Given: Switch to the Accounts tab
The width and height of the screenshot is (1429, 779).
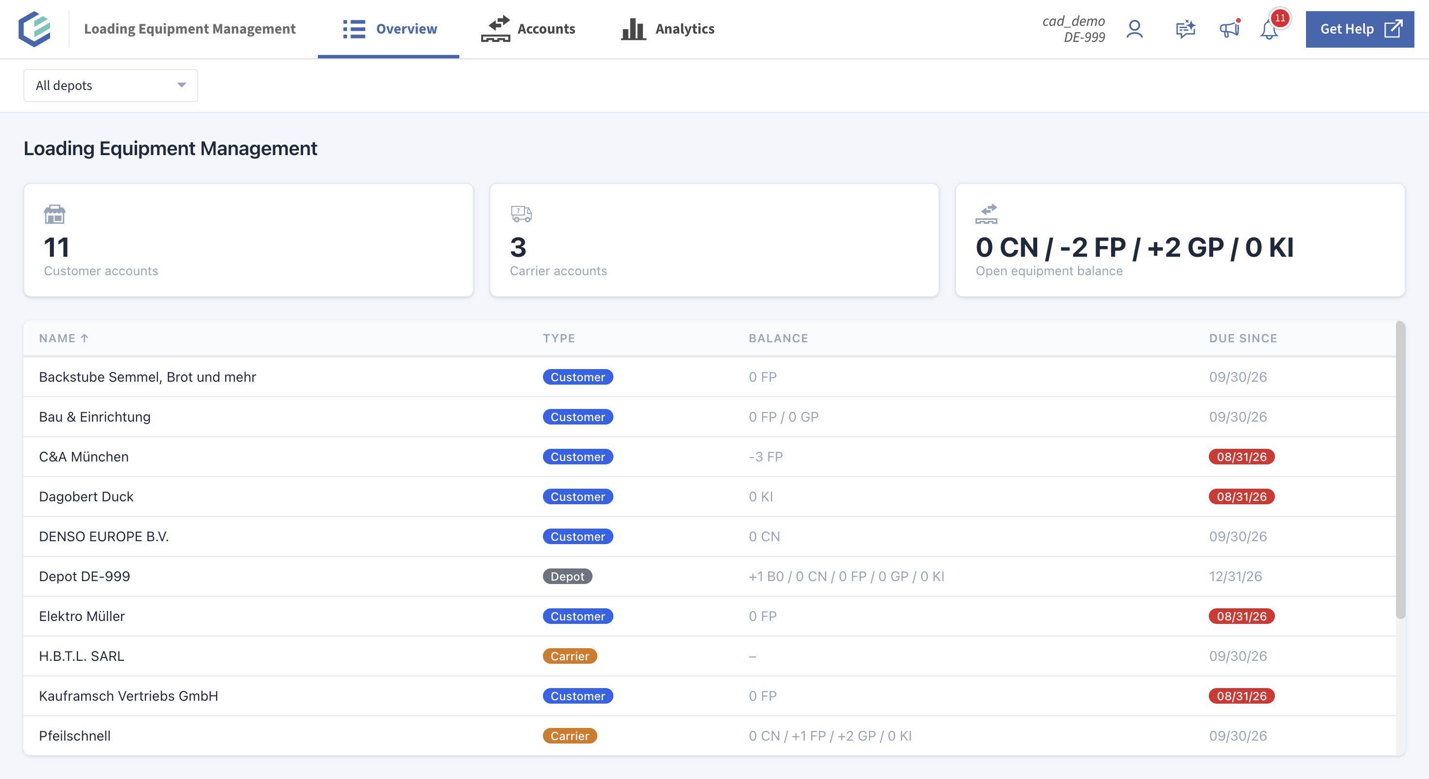Looking at the screenshot, I should coord(528,29).
